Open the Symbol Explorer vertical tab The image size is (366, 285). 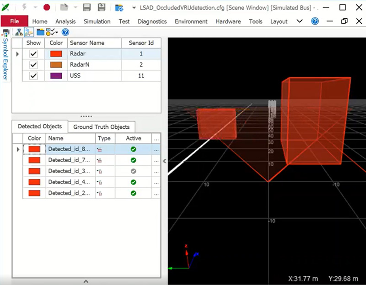click(x=5, y=59)
